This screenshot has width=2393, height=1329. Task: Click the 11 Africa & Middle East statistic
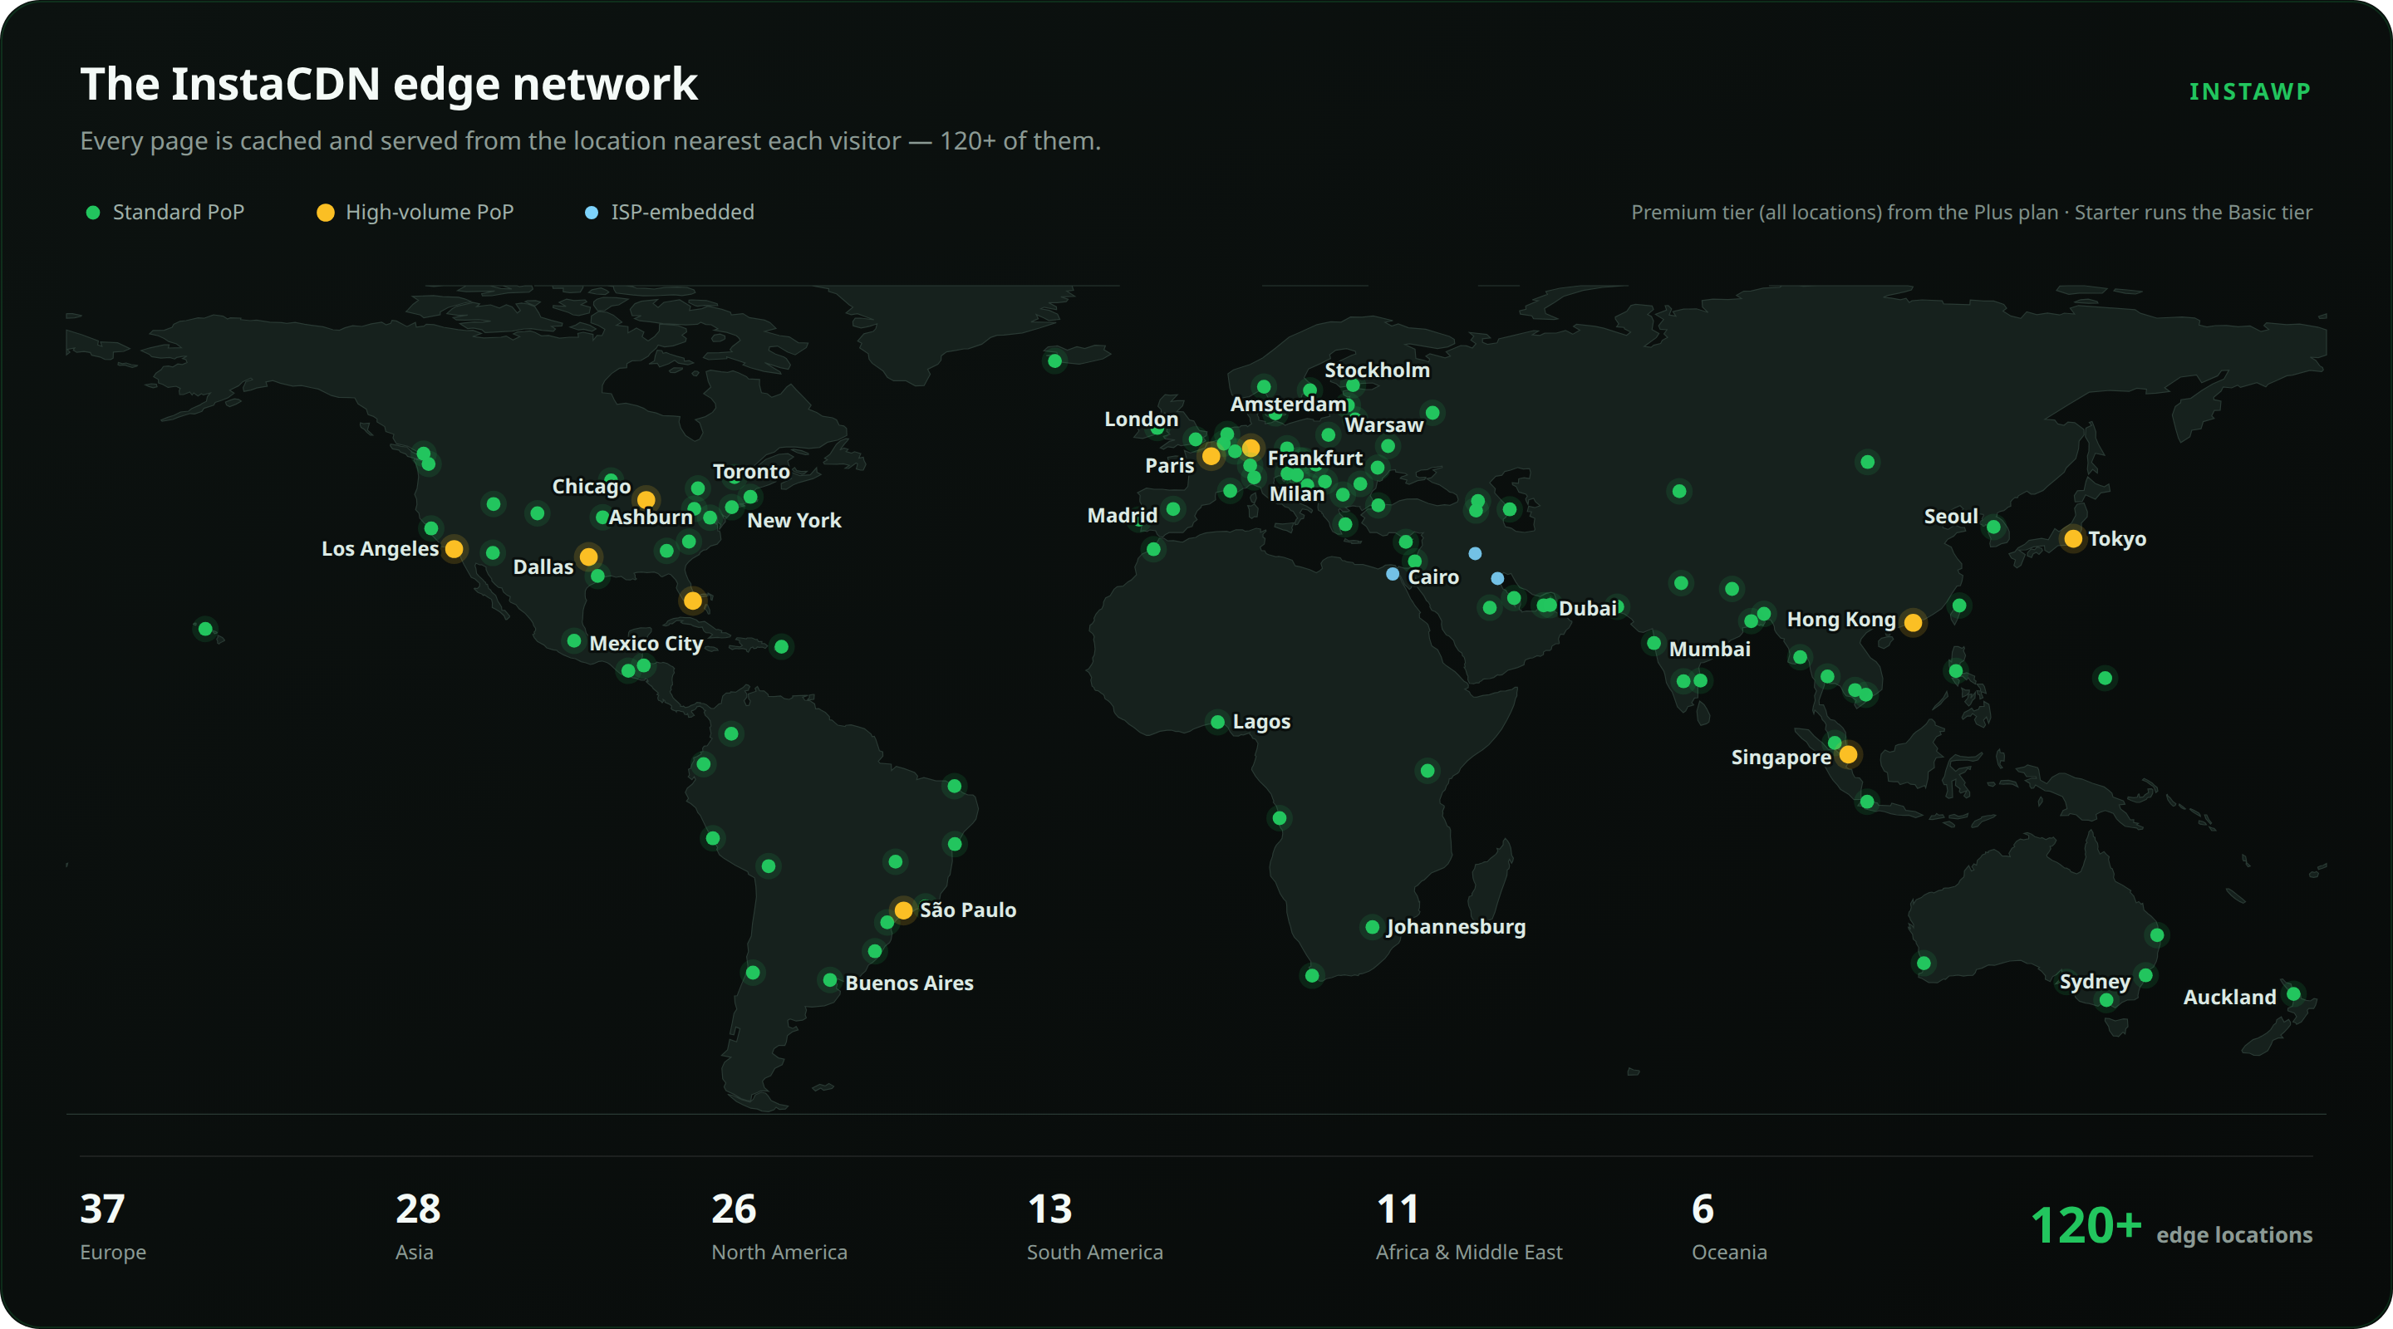pos(1469,1226)
